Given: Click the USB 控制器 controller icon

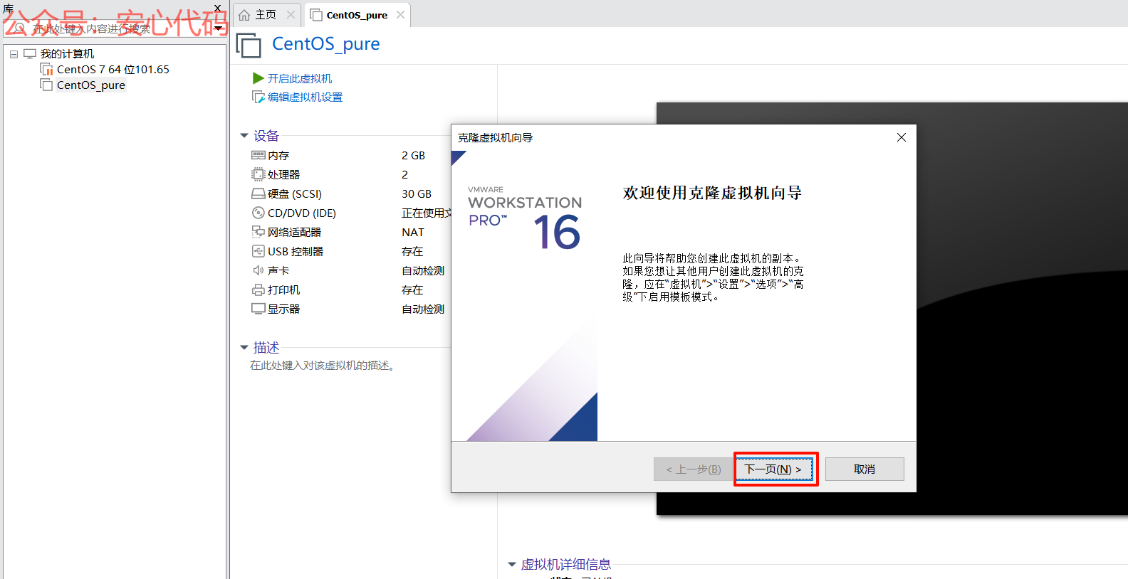Looking at the screenshot, I should 258,251.
